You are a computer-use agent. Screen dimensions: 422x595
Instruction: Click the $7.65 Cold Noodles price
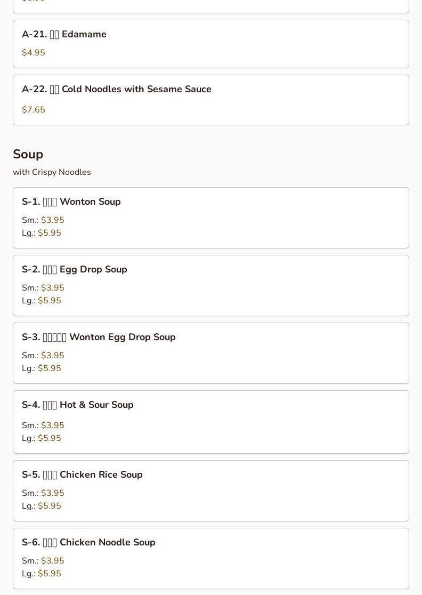[34, 110]
